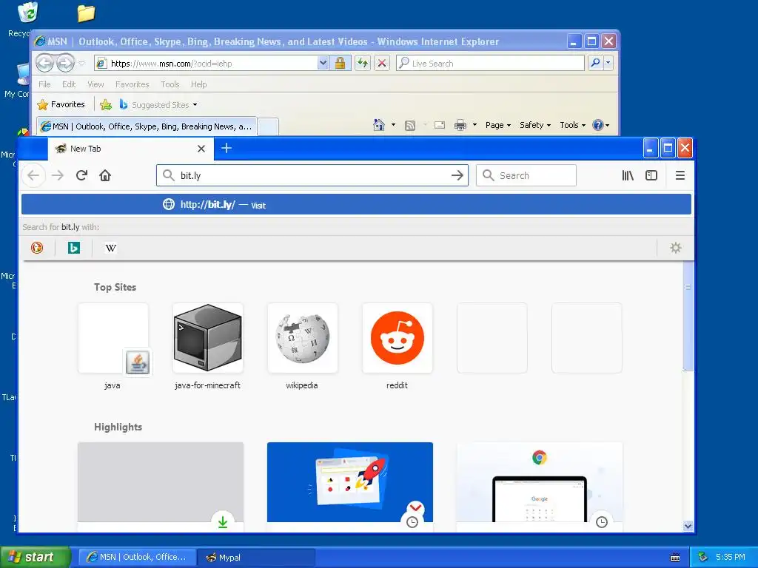Open the IE command bar Tools dropdown
This screenshot has height=568, width=758.
coord(572,125)
